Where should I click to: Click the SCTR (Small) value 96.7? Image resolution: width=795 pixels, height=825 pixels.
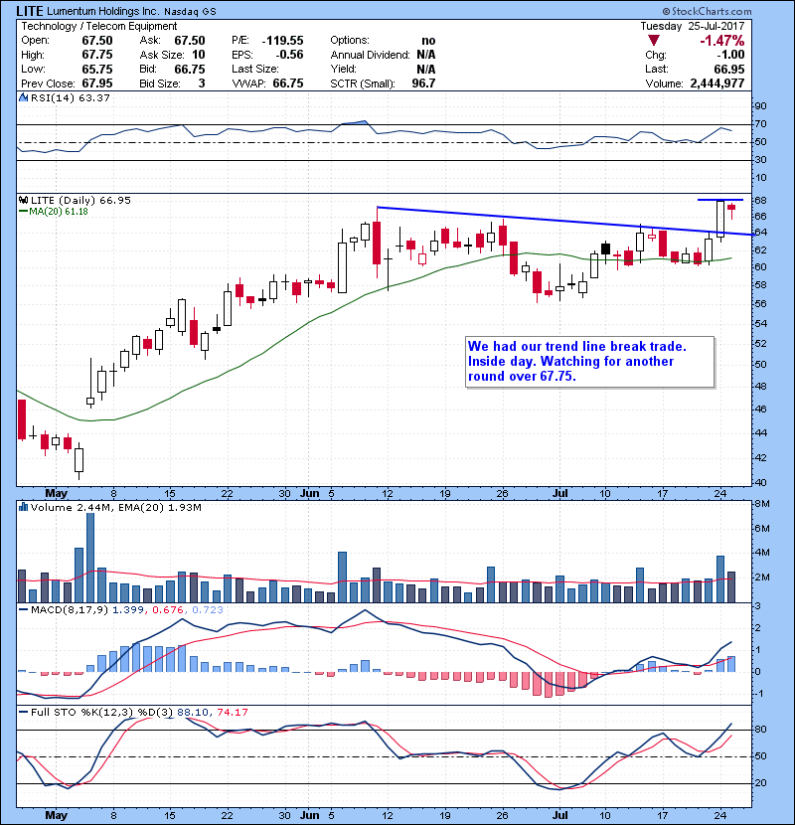coord(423,83)
